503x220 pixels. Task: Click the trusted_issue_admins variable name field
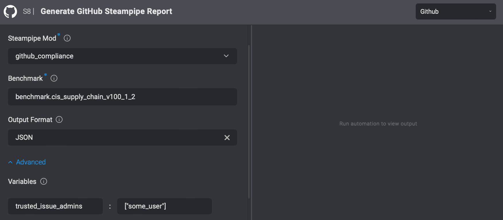click(x=55, y=206)
